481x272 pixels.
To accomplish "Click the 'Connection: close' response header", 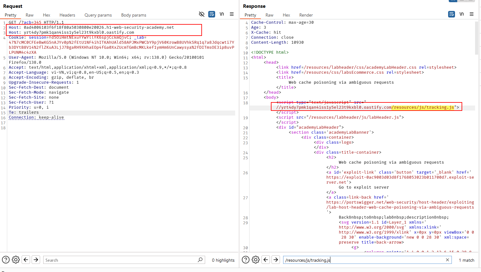I will pyautogui.click(x=272, y=37).
